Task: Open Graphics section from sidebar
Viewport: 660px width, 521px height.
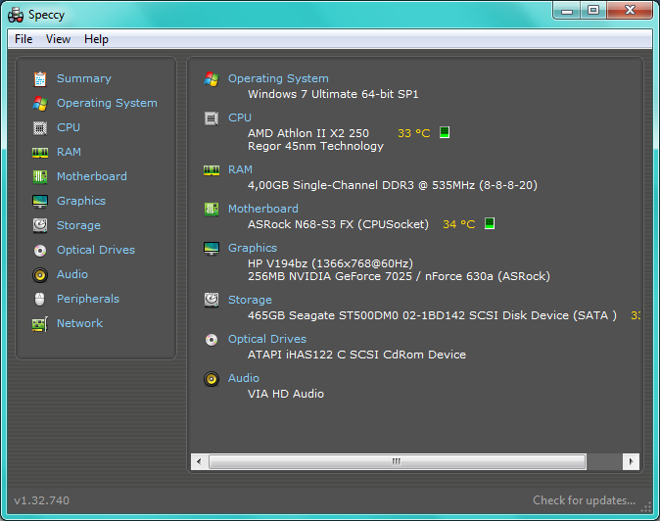Action: pyautogui.click(x=81, y=201)
